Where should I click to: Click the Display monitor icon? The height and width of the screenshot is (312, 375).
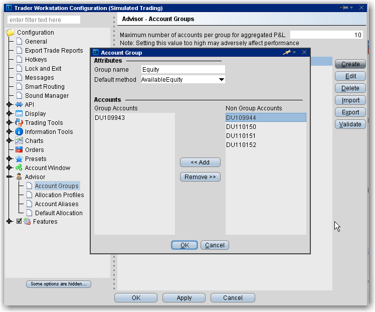point(19,114)
